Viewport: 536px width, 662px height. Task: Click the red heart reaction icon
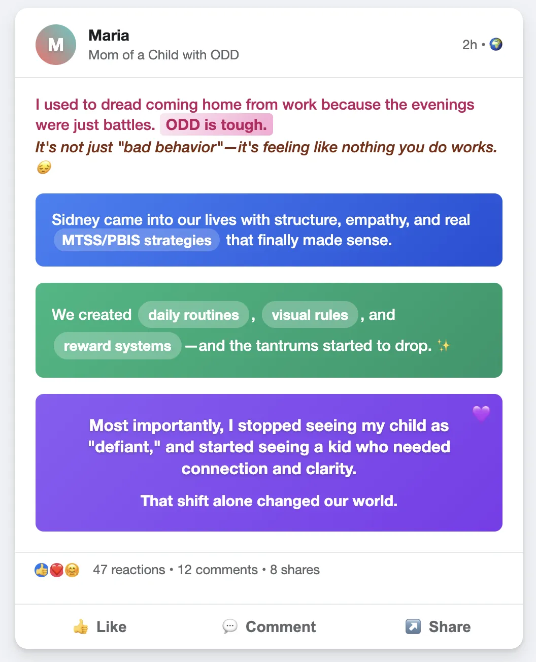[56, 570]
